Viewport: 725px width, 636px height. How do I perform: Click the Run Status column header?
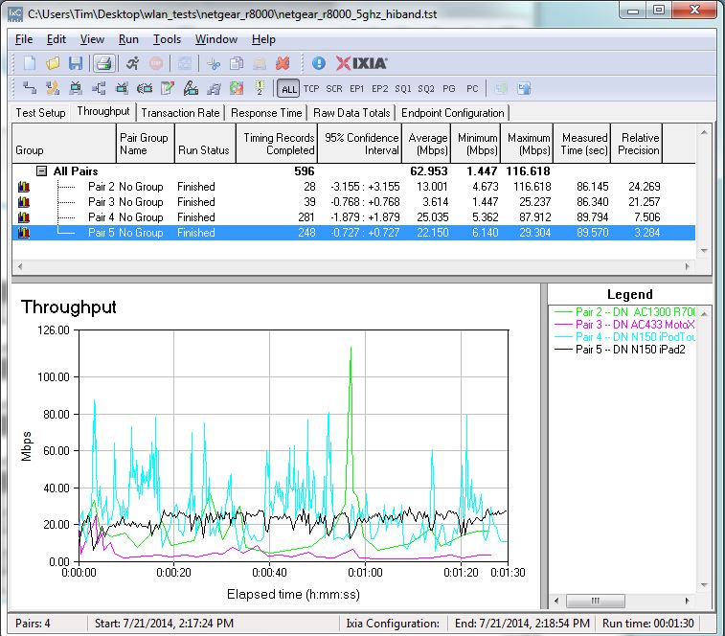[204, 144]
